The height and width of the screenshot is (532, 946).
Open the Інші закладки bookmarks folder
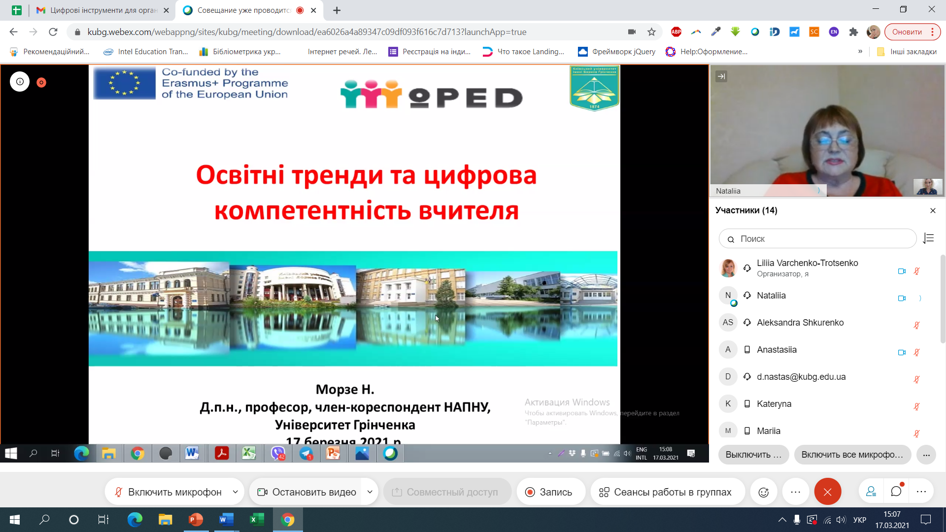pos(909,51)
